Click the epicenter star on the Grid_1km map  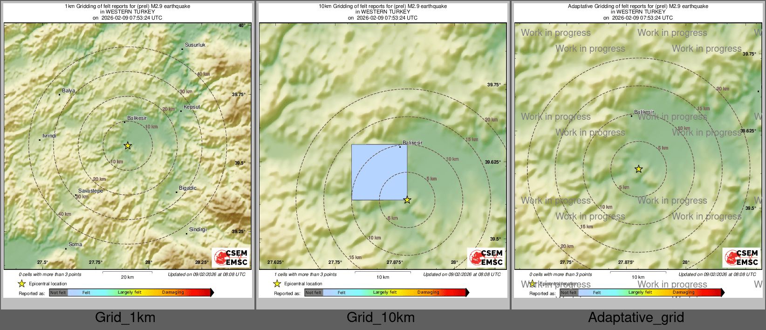(128, 145)
